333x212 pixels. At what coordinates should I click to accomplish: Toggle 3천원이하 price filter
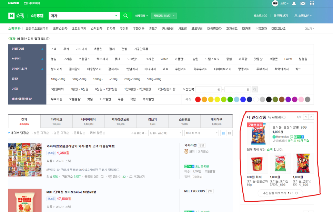tap(57, 89)
